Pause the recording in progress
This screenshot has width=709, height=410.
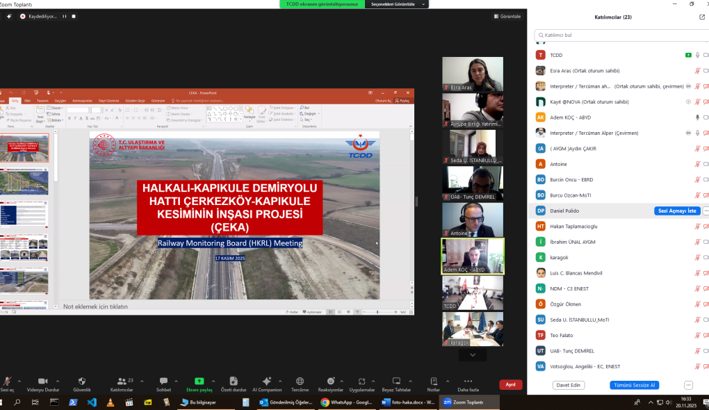pyautogui.click(x=65, y=16)
